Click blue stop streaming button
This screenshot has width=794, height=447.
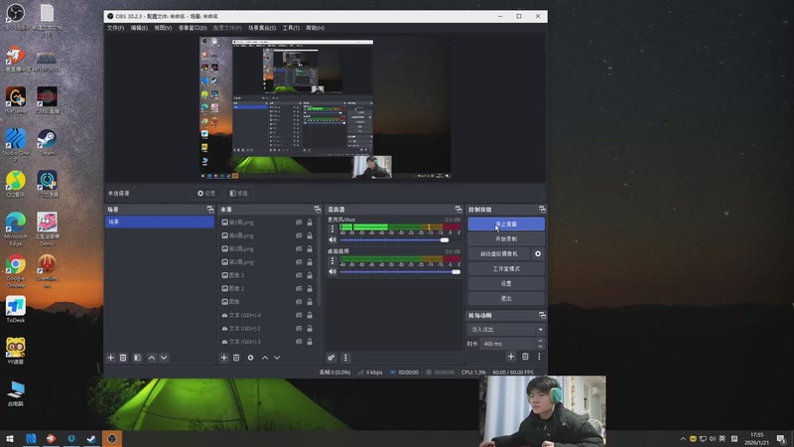(x=506, y=224)
